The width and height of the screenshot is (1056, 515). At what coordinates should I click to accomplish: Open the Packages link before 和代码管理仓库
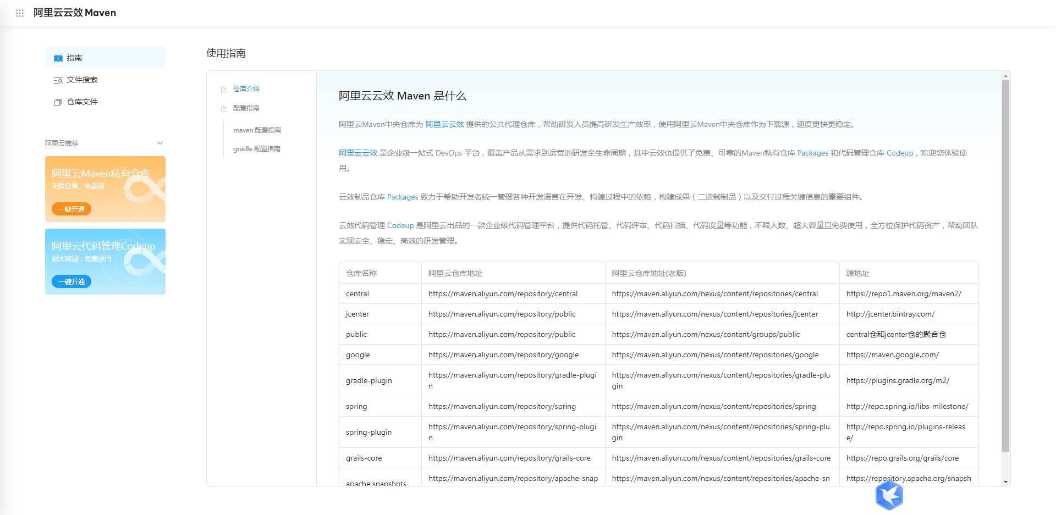[x=812, y=153]
